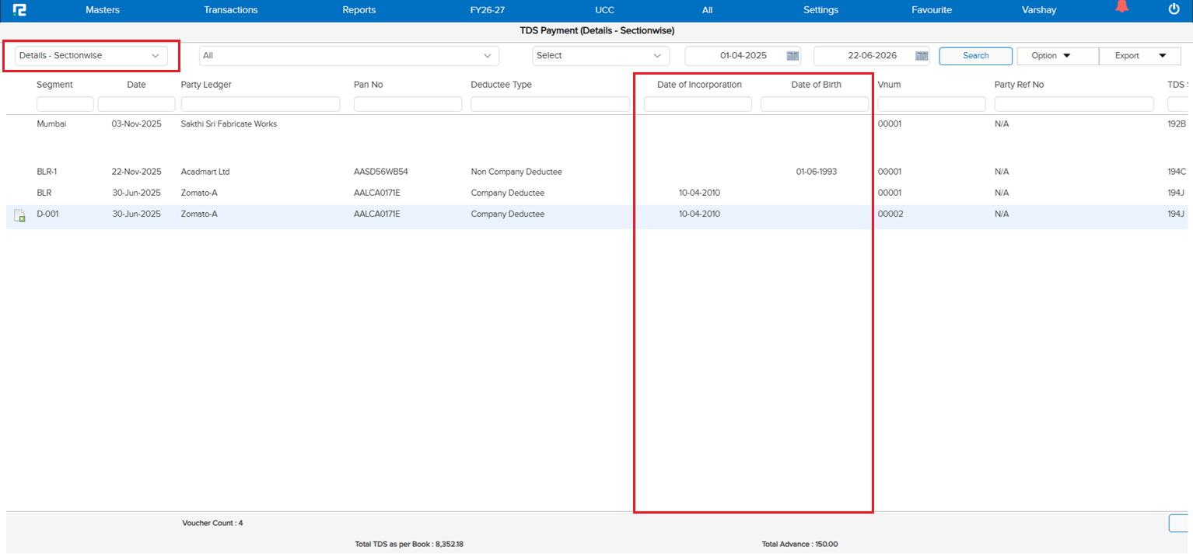
Task: Click the to-date field 22-06-2026
Action: tap(872, 56)
